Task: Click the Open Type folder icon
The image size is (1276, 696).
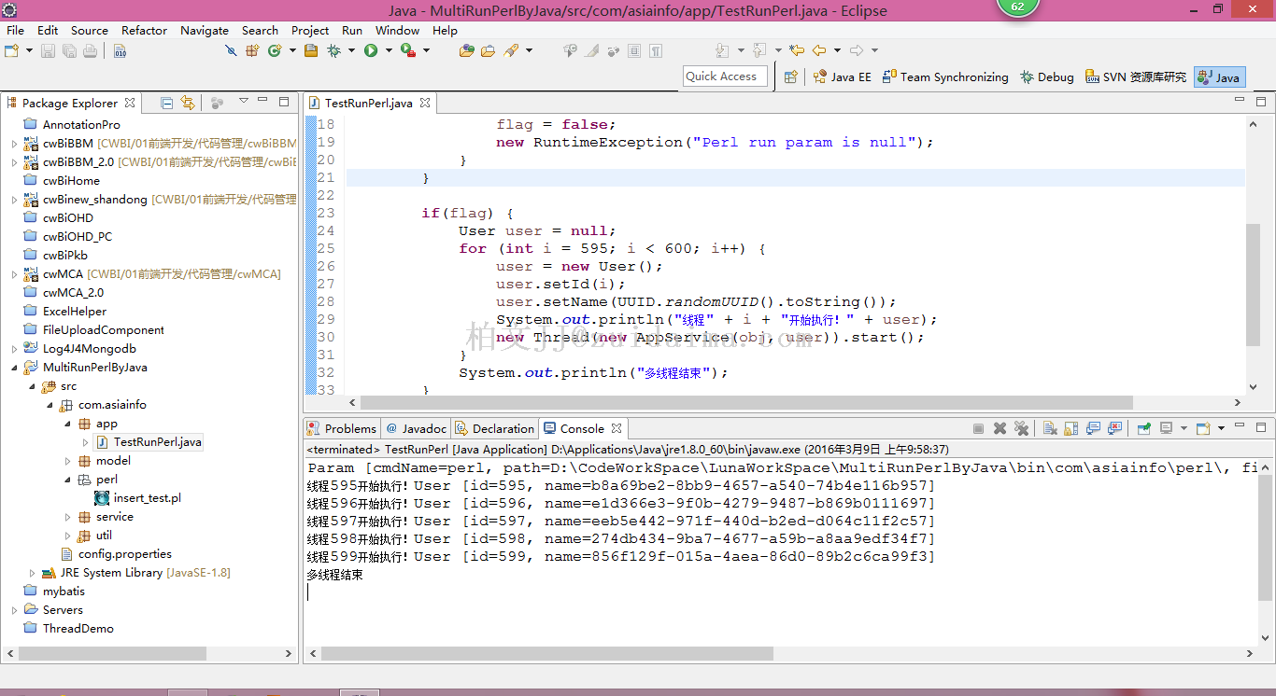Action: [x=466, y=50]
